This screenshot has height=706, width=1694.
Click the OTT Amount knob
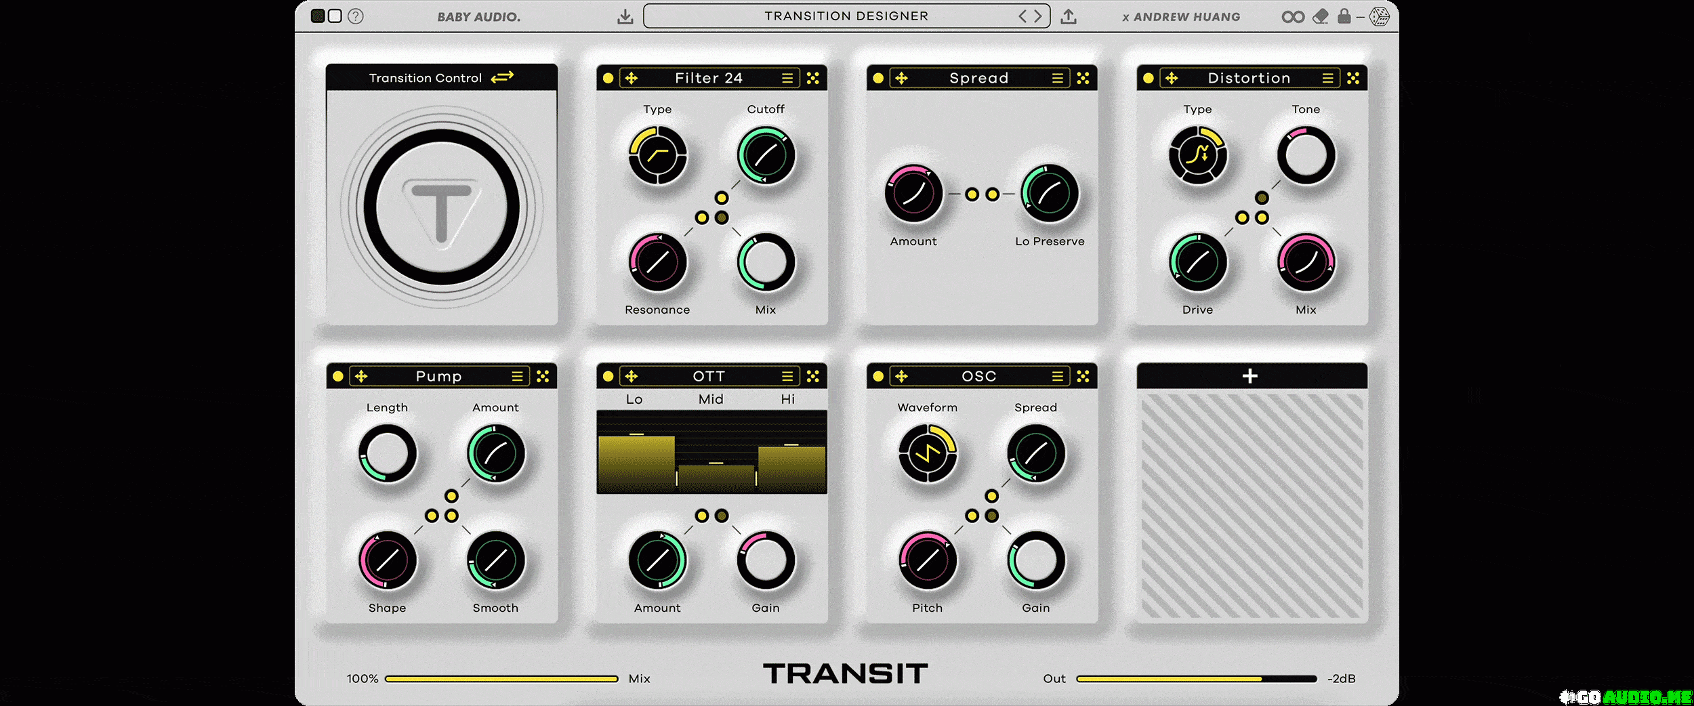[x=658, y=560]
